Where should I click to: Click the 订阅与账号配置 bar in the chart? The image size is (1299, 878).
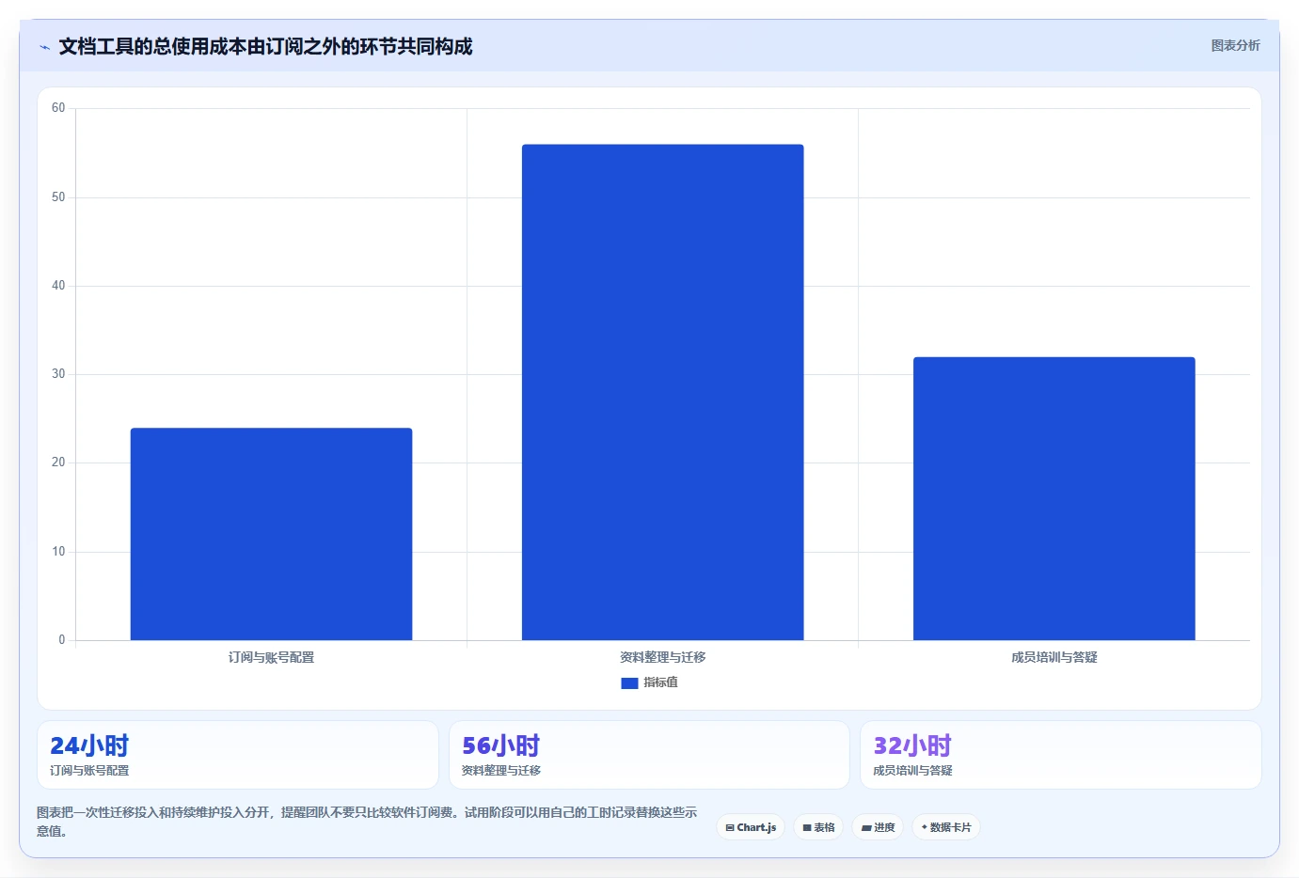(x=271, y=534)
